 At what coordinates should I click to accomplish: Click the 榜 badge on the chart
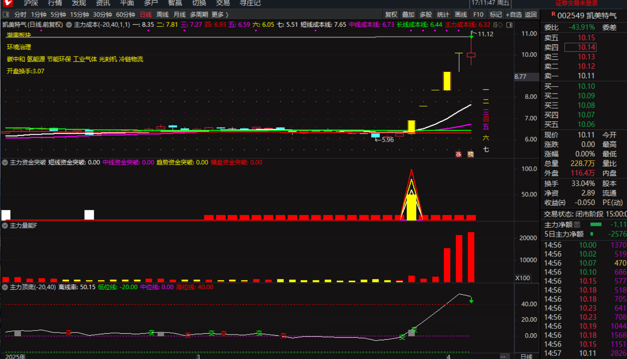click(470, 154)
